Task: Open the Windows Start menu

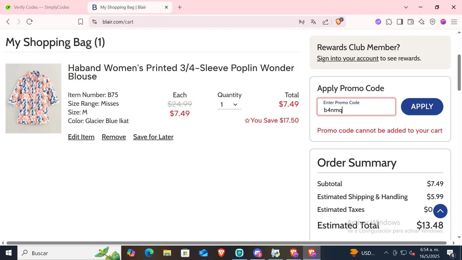Action: [9, 253]
